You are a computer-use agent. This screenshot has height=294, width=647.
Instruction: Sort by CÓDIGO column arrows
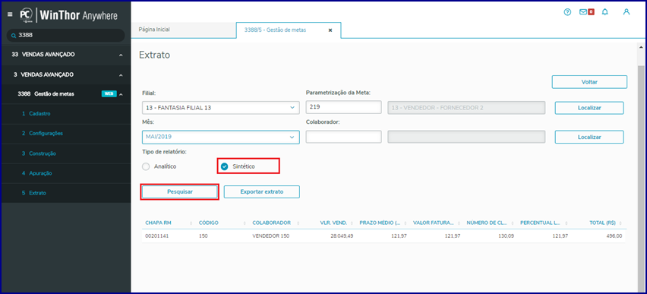click(245, 223)
